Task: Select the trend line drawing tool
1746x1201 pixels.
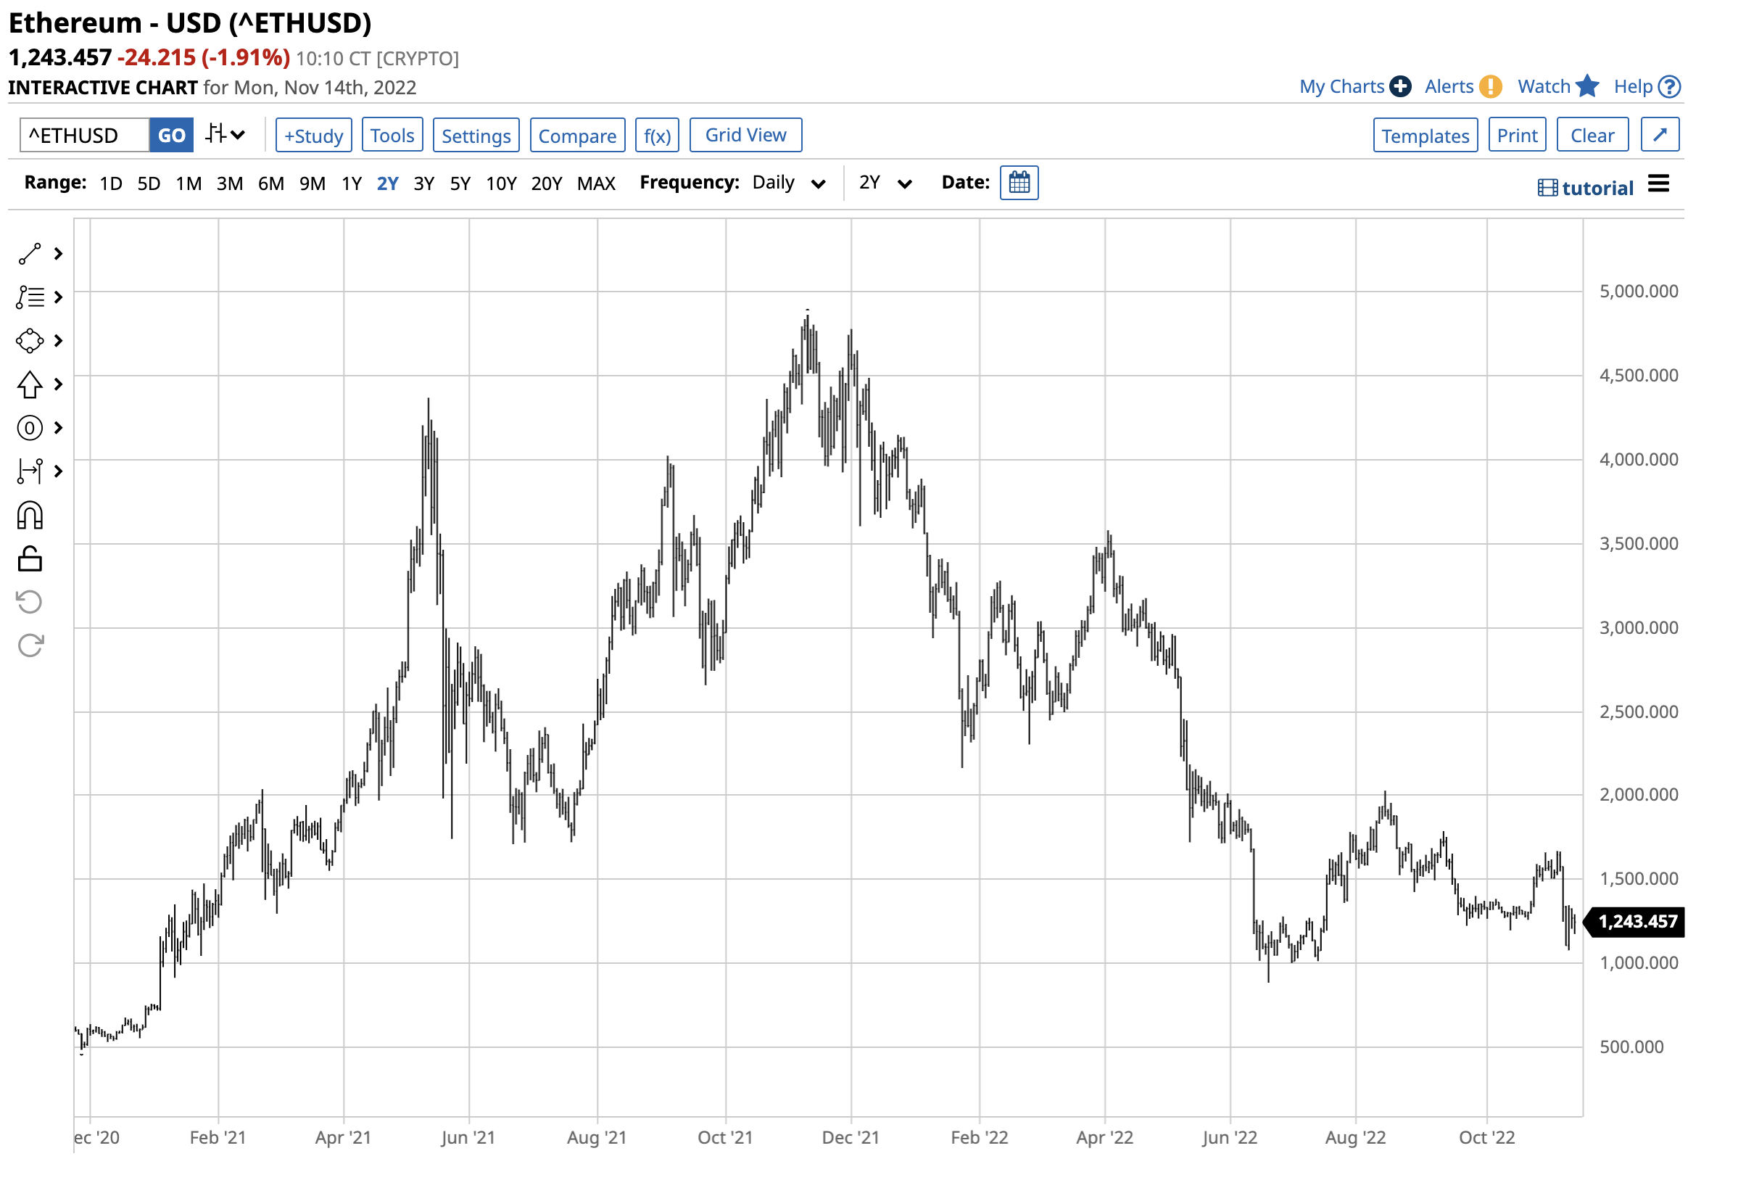Action: tap(29, 255)
